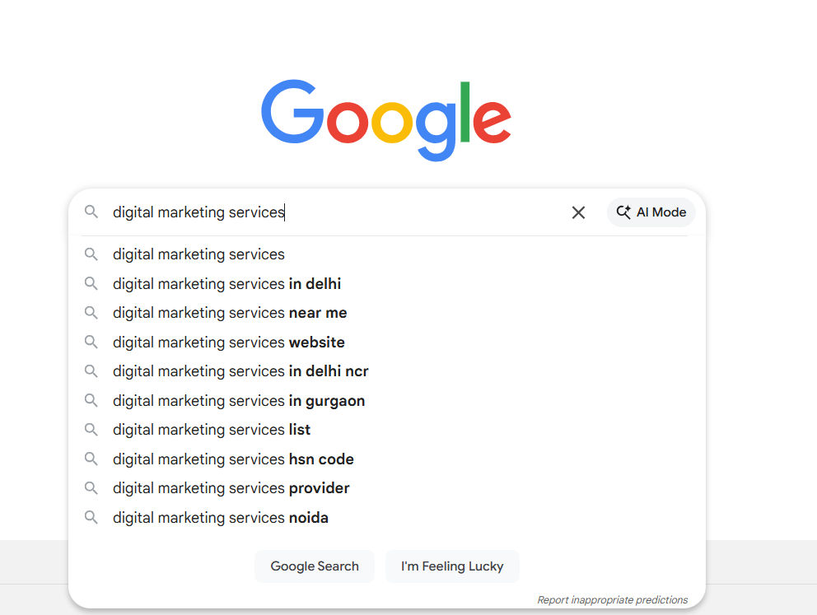Viewport: 817px width, 615px height.
Task: Open the 'Report inappropriate predictions' link
Action: [x=612, y=599]
